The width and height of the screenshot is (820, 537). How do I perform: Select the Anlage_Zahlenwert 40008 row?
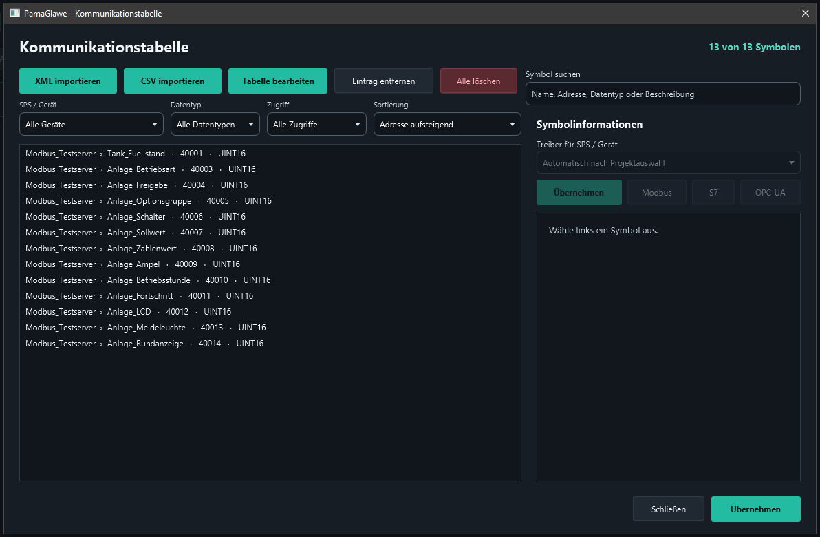pos(270,249)
